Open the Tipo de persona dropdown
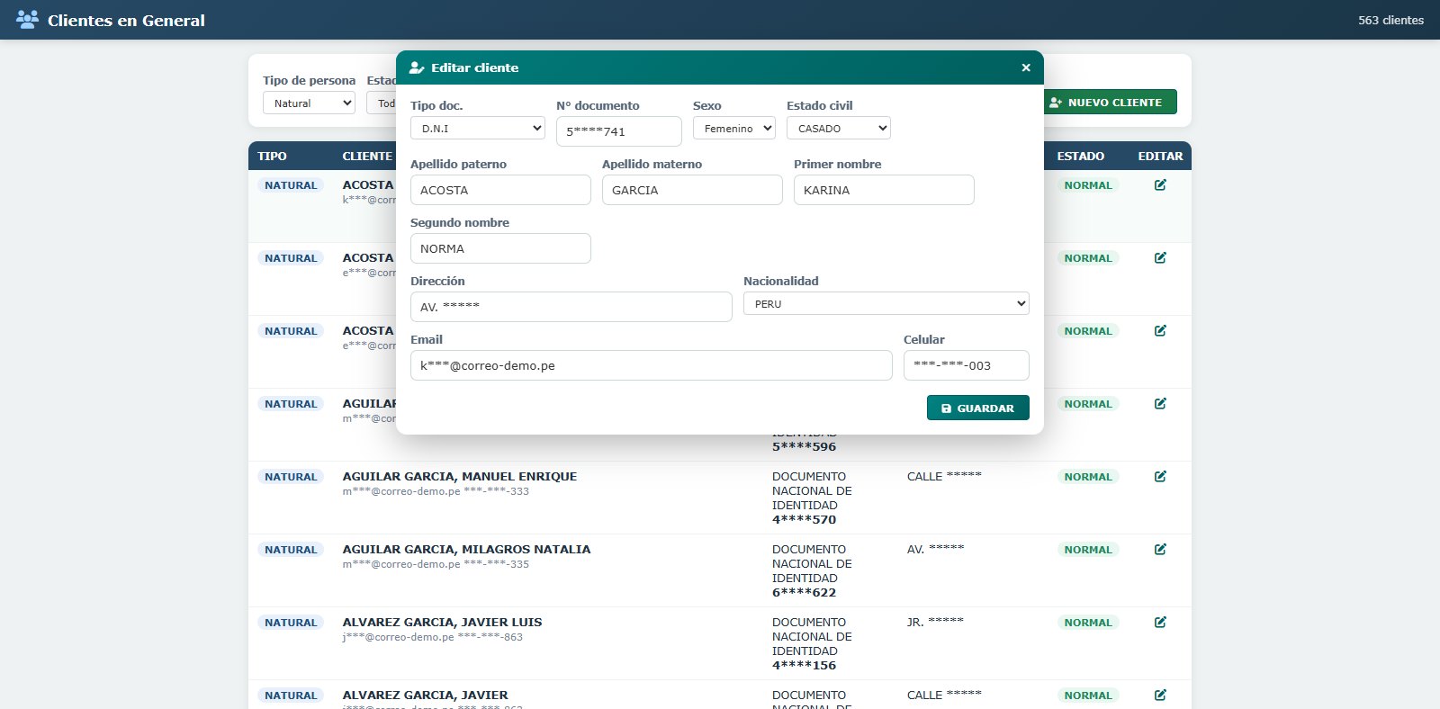This screenshot has height=709, width=1440. (x=310, y=103)
